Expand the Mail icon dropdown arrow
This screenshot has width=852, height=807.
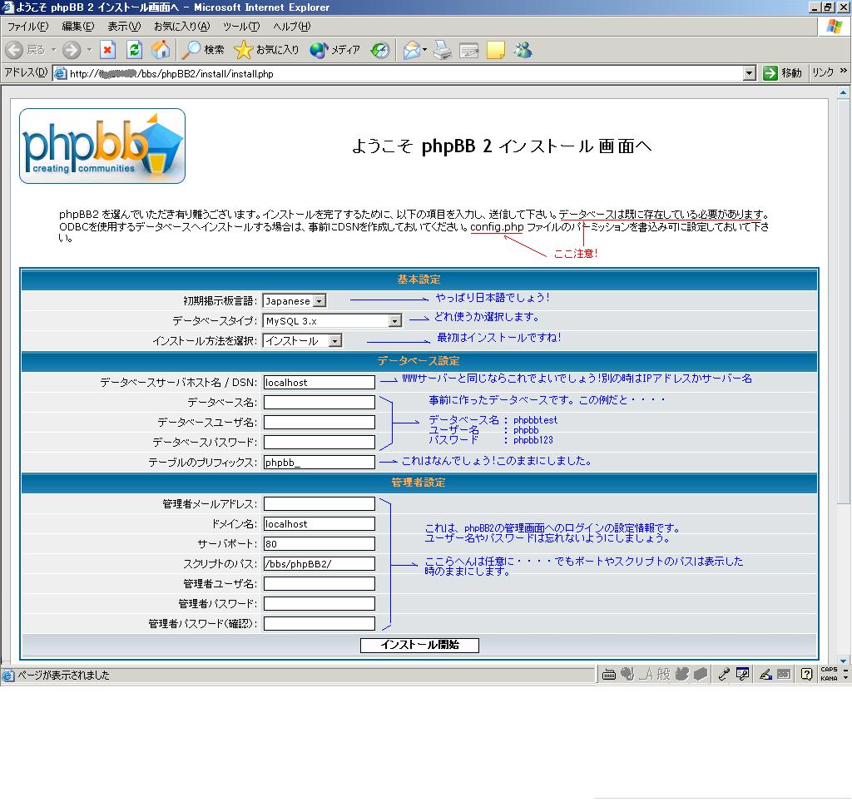[425, 50]
